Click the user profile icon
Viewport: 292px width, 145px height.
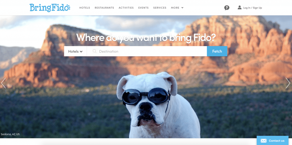pyautogui.click(x=240, y=7)
